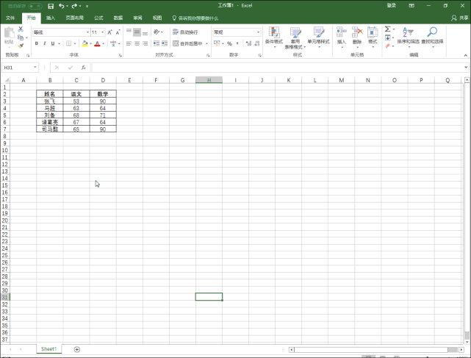Open the font color dropdown arrow
This screenshot has height=358, width=471.
(x=103, y=43)
